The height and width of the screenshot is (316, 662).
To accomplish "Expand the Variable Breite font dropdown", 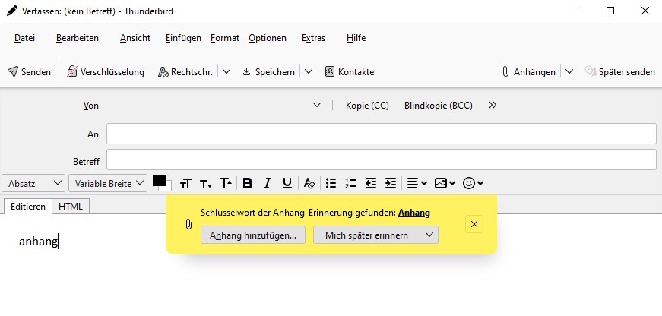I will tap(107, 183).
